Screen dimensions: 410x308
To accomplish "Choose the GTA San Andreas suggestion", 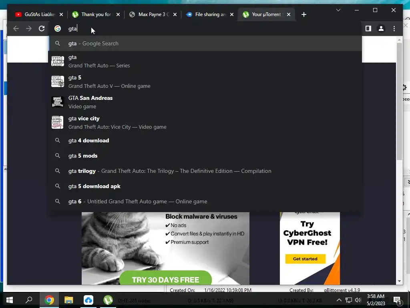I will coord(205,102).
